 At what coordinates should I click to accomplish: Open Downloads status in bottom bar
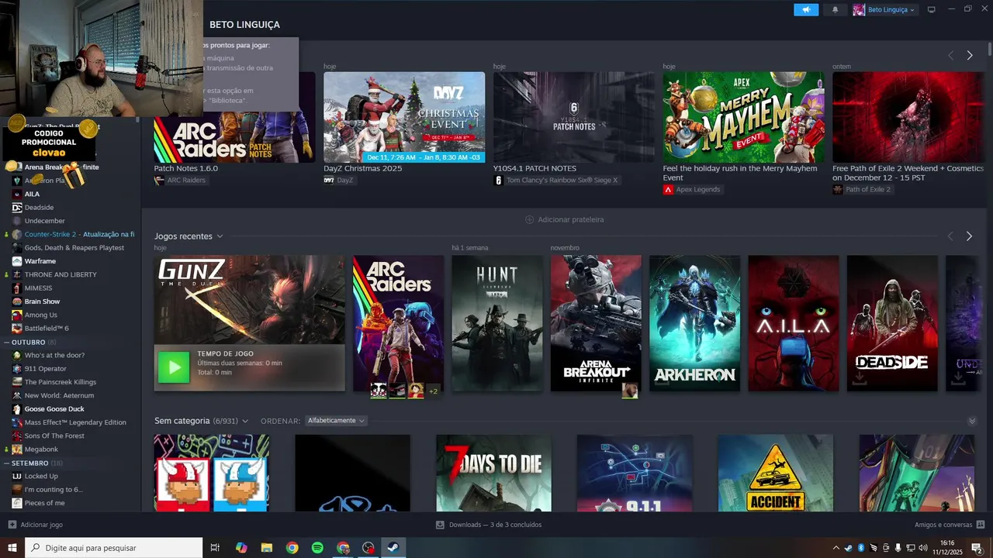click(x=489, y=525)
